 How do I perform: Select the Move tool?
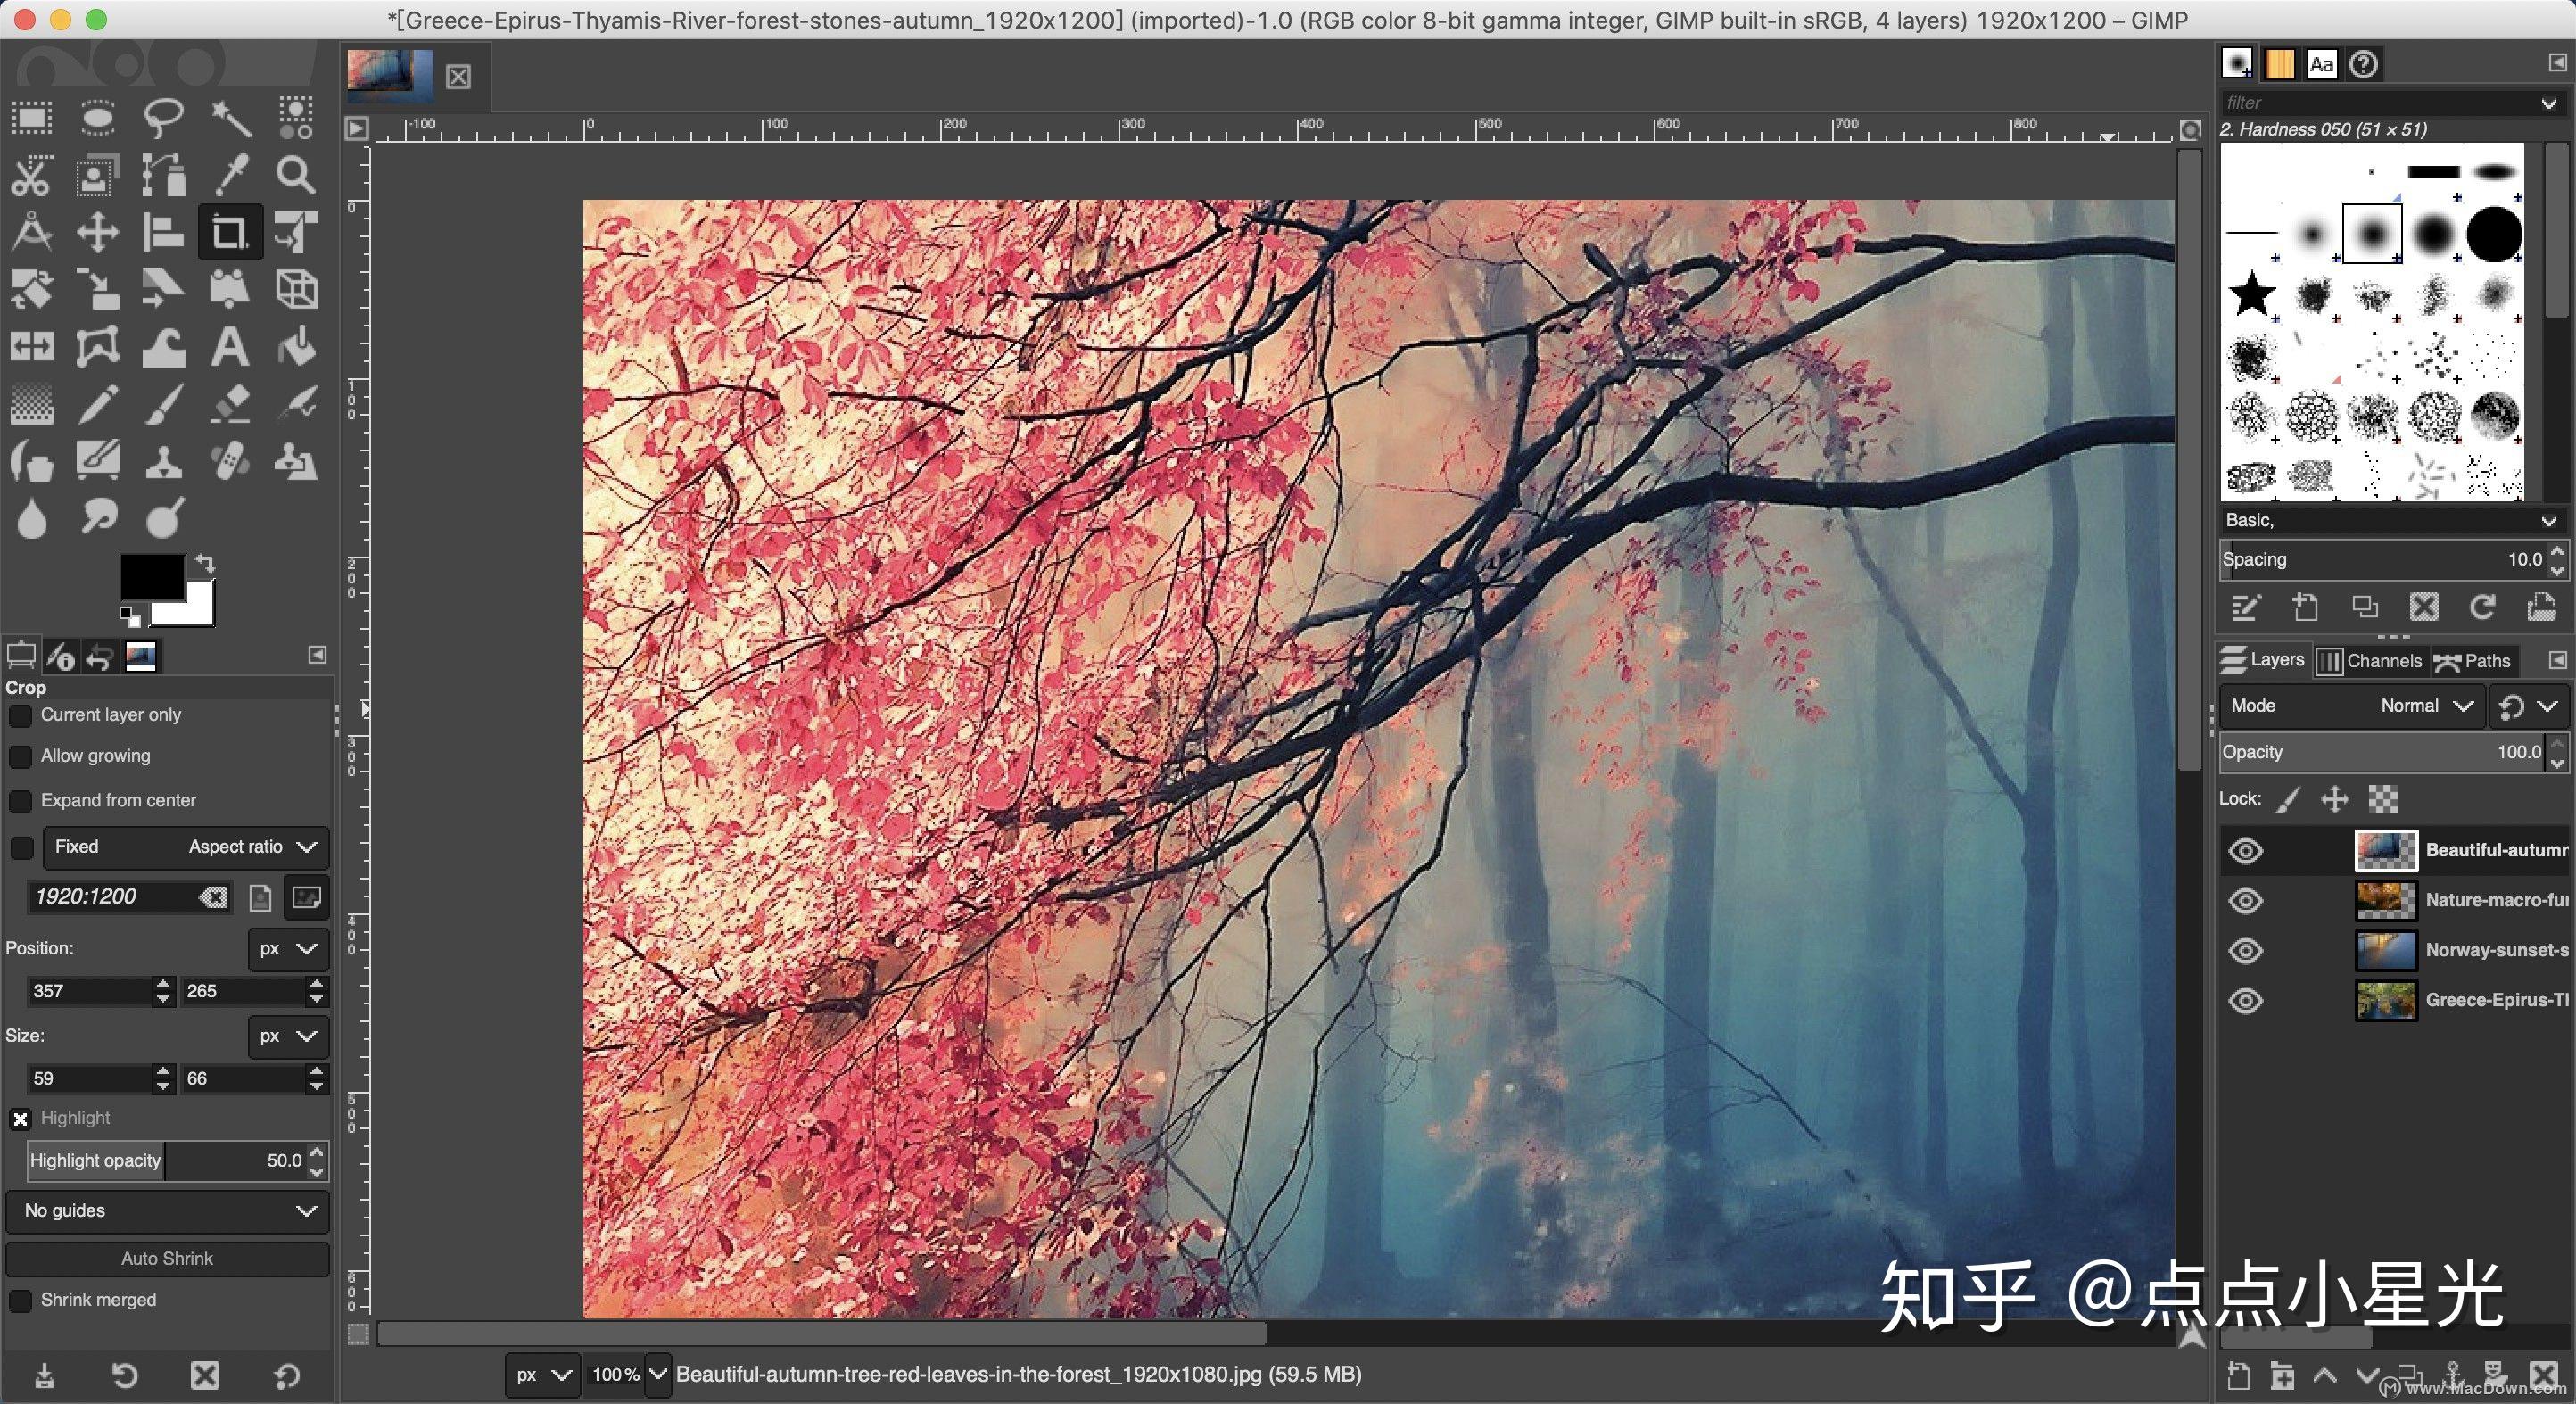pos(97,232)
